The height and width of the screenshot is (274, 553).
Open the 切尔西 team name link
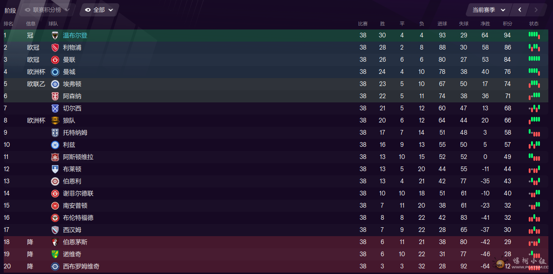(72, 108)
